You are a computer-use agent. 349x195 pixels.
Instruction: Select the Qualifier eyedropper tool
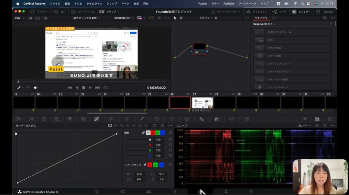point(141,119)
